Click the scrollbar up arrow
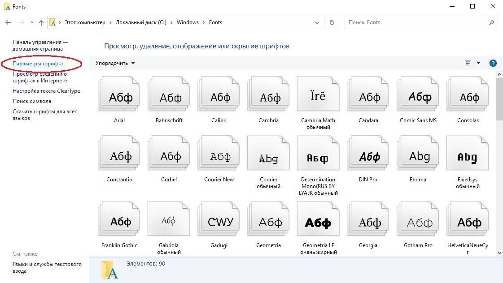Viewport: 503px width, 283px height. pyautogui.click(x=499, y=74)
